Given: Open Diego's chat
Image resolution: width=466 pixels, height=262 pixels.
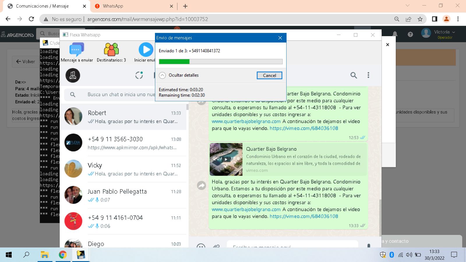Looking at the screenshot, I should click(x=123, y=241).
